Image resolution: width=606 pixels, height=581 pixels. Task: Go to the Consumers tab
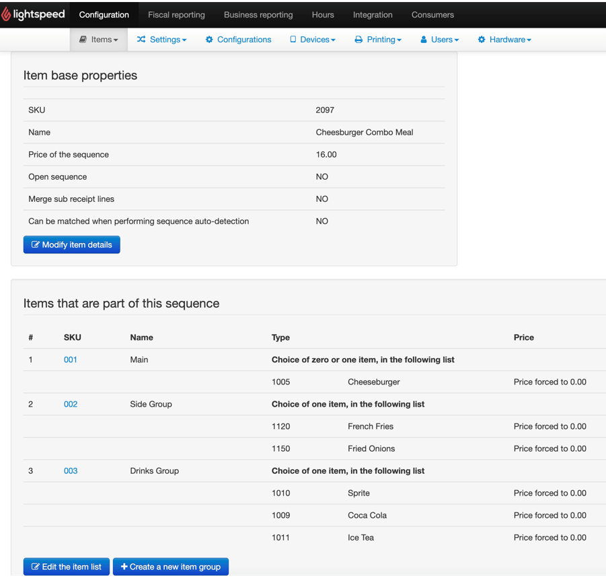[x=432, y=15]
